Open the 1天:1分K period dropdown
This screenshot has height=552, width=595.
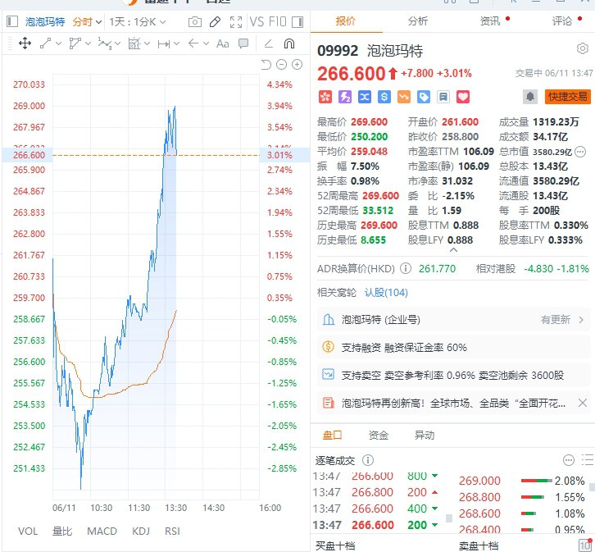[138, 21]
